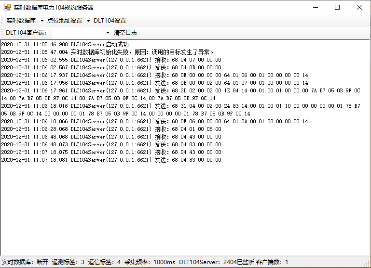
Task: Select log line 实时数据库初始化失败
Action: click(108, 52)
